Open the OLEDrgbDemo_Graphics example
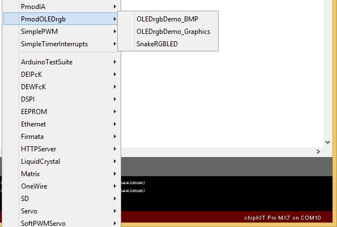 tap(168, 32)
